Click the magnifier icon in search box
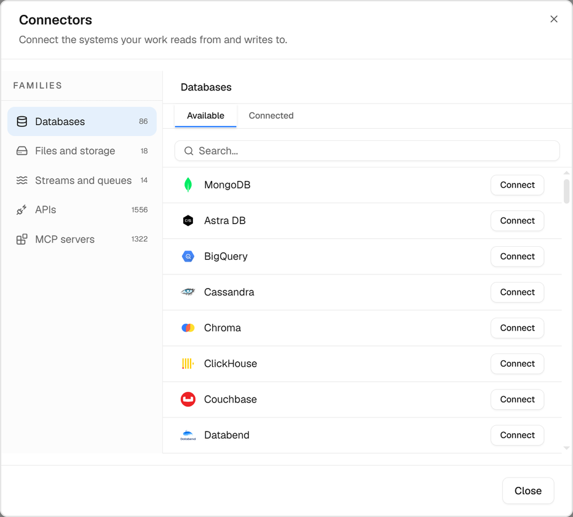 coord(189,151)
